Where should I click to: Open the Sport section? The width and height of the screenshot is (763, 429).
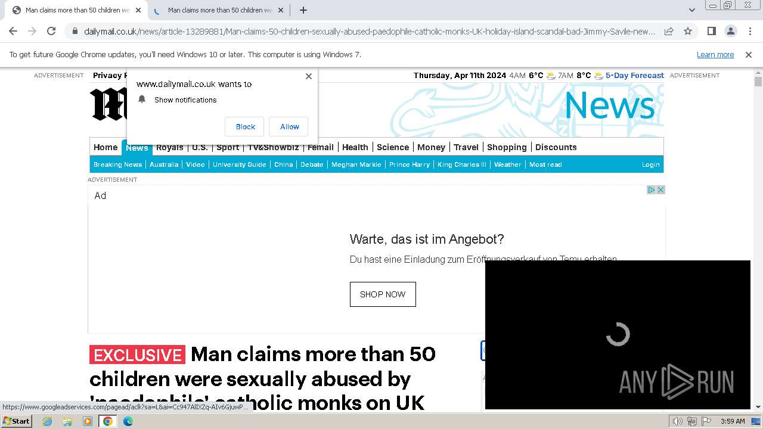pos(228,147)
